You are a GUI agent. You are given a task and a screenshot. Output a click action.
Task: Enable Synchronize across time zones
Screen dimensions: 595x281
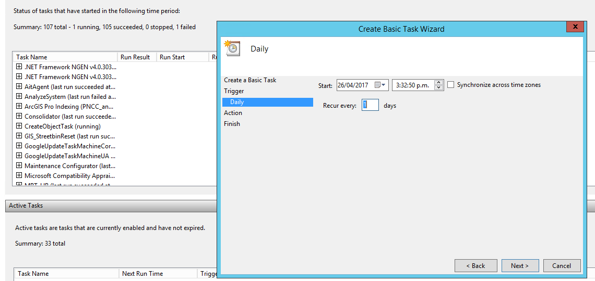click(451, 85)
